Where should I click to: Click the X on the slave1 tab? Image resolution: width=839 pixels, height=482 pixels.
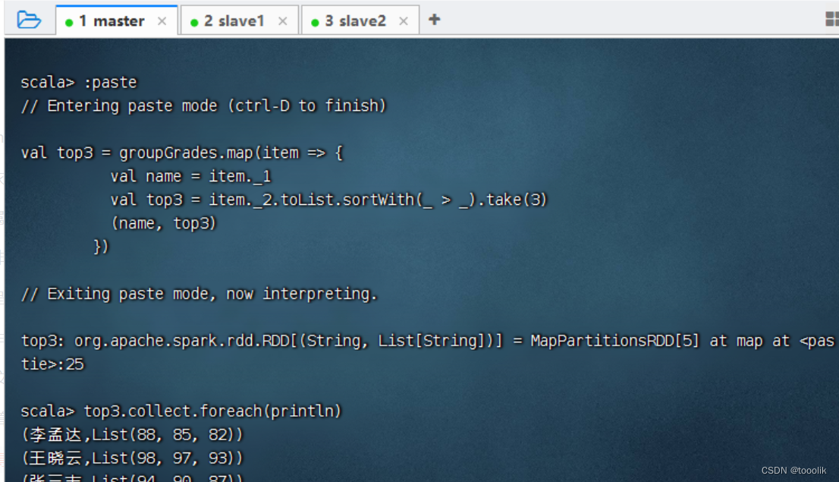pyautogui.click(x=283, y=21)
